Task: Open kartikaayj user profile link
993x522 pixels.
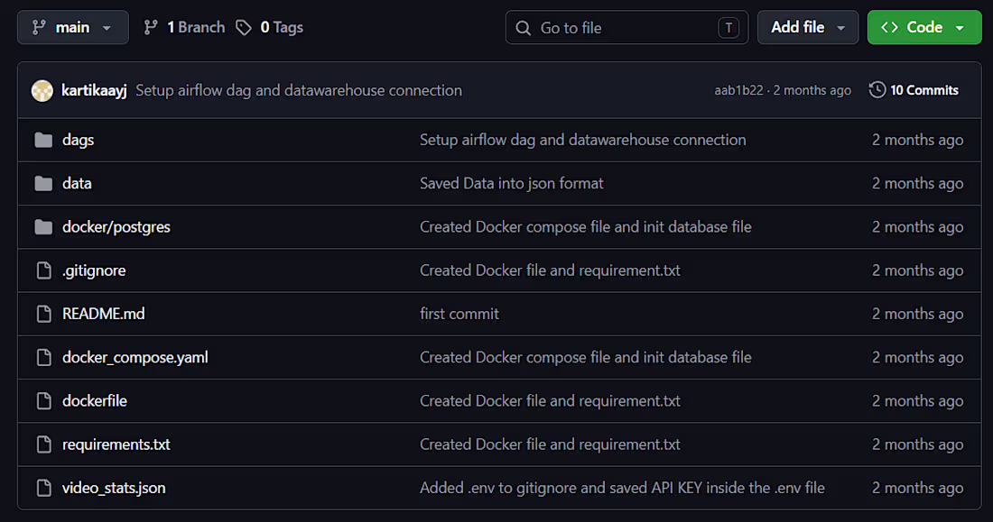Action: click(x=95, y=90)
